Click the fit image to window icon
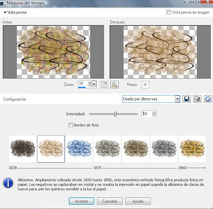The width and height of the screenshot is (213, 209). pos(104,84)
